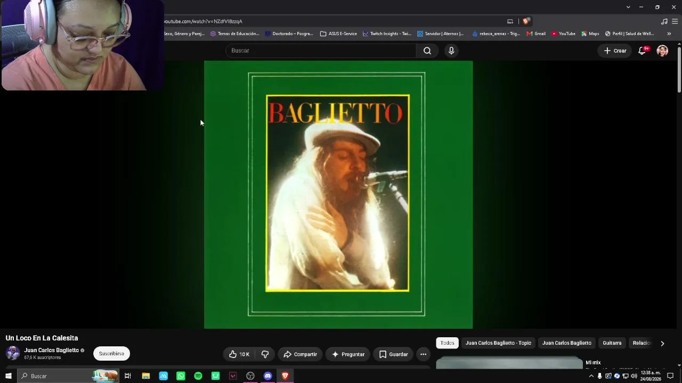Image resolution: width=682 pixels, height=383 pixels.
Task: Open the 'Twitch Insights' bookmark
Action: pyautogui.click(x=387, y=34)
